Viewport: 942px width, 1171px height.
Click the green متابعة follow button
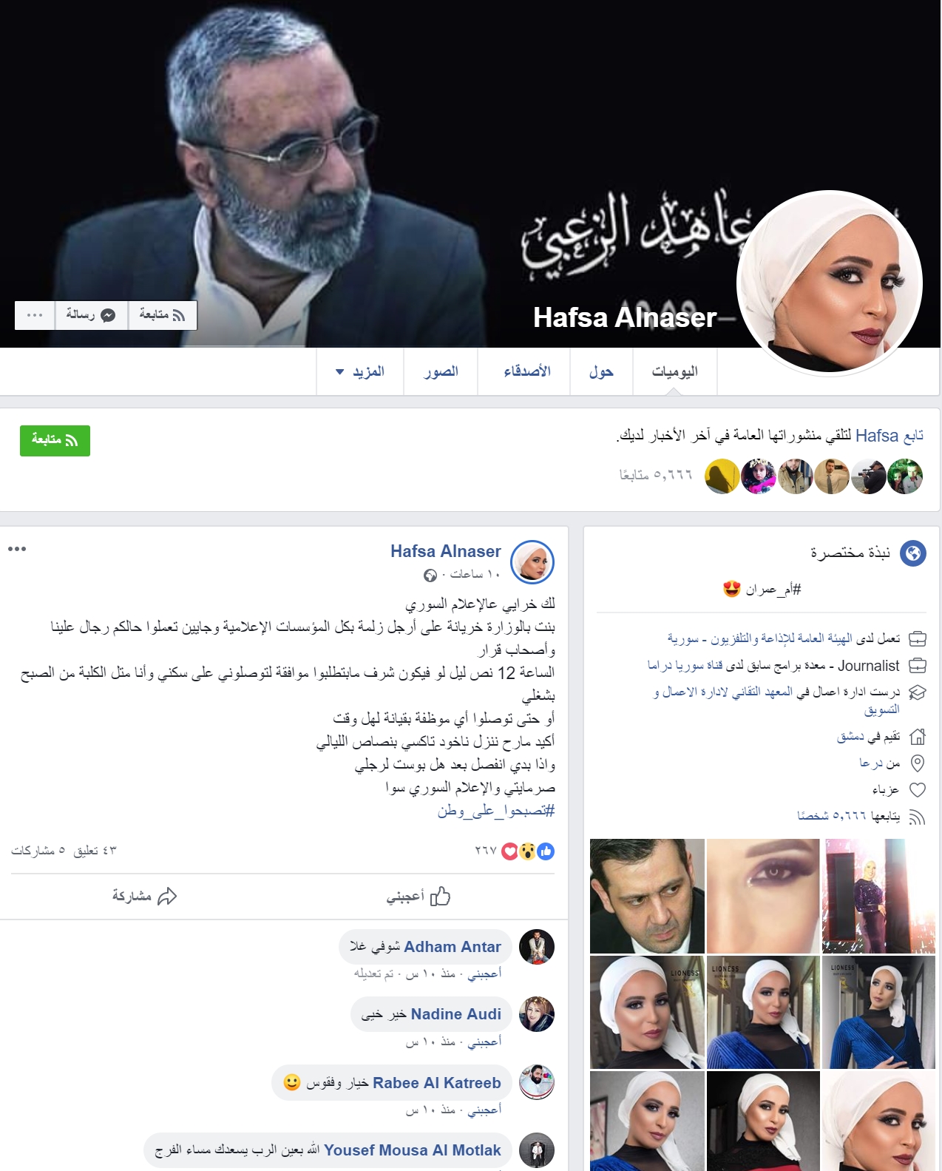pyautogui.click(x=55, y=441)
